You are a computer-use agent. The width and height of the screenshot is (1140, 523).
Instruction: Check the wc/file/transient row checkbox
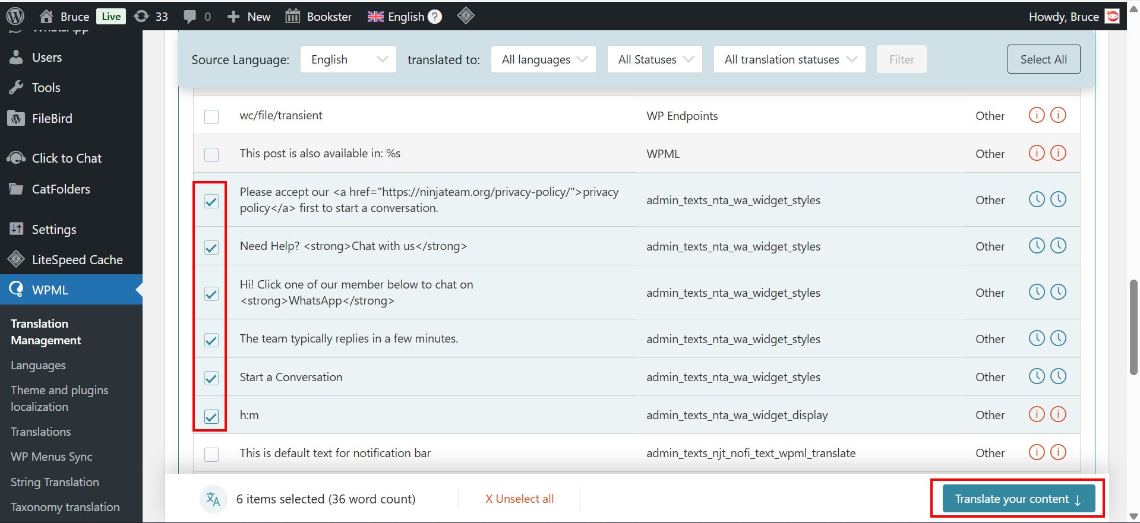(x=211, y=116)
